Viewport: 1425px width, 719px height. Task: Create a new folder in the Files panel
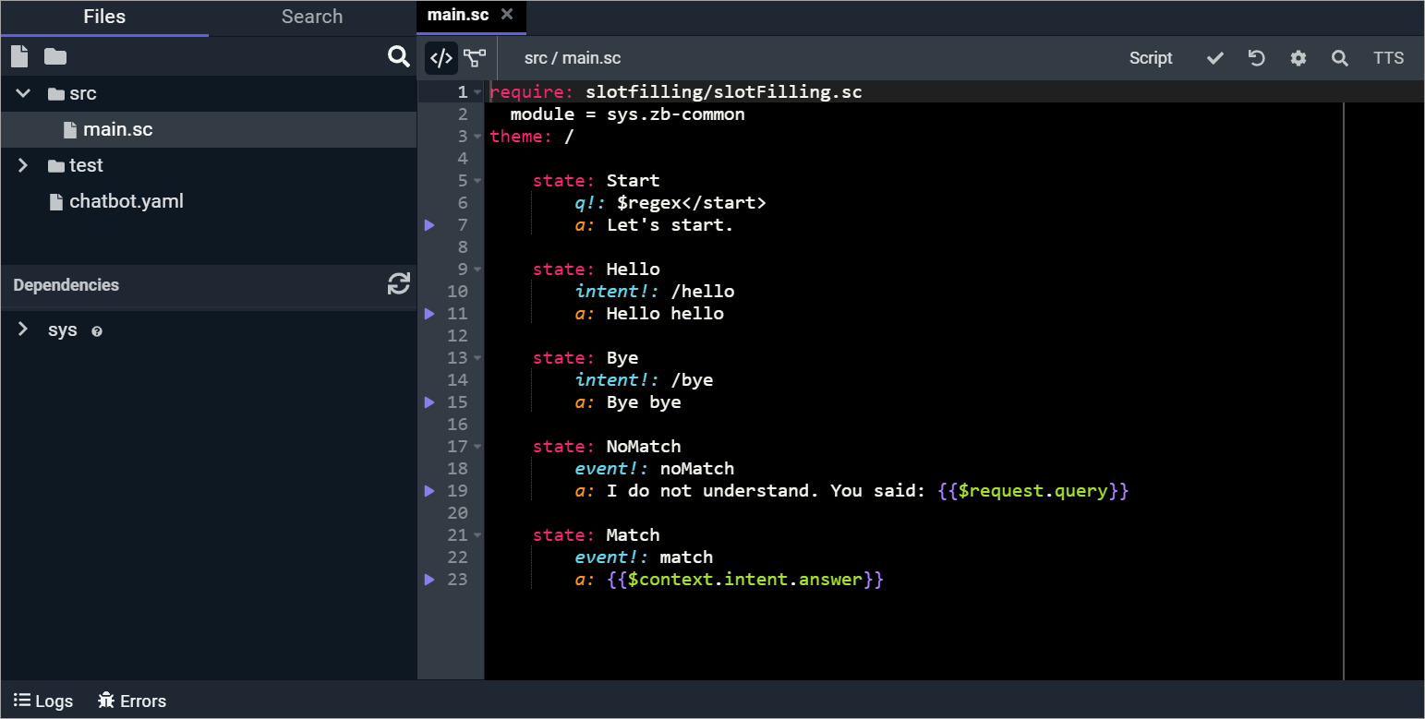tap(54, 55)
